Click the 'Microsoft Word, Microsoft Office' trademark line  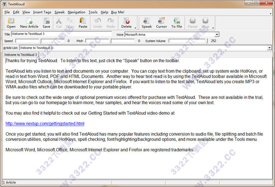[x=99, y=150]
